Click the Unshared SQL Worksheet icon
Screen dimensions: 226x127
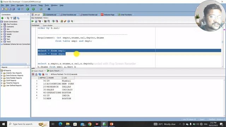62,21
